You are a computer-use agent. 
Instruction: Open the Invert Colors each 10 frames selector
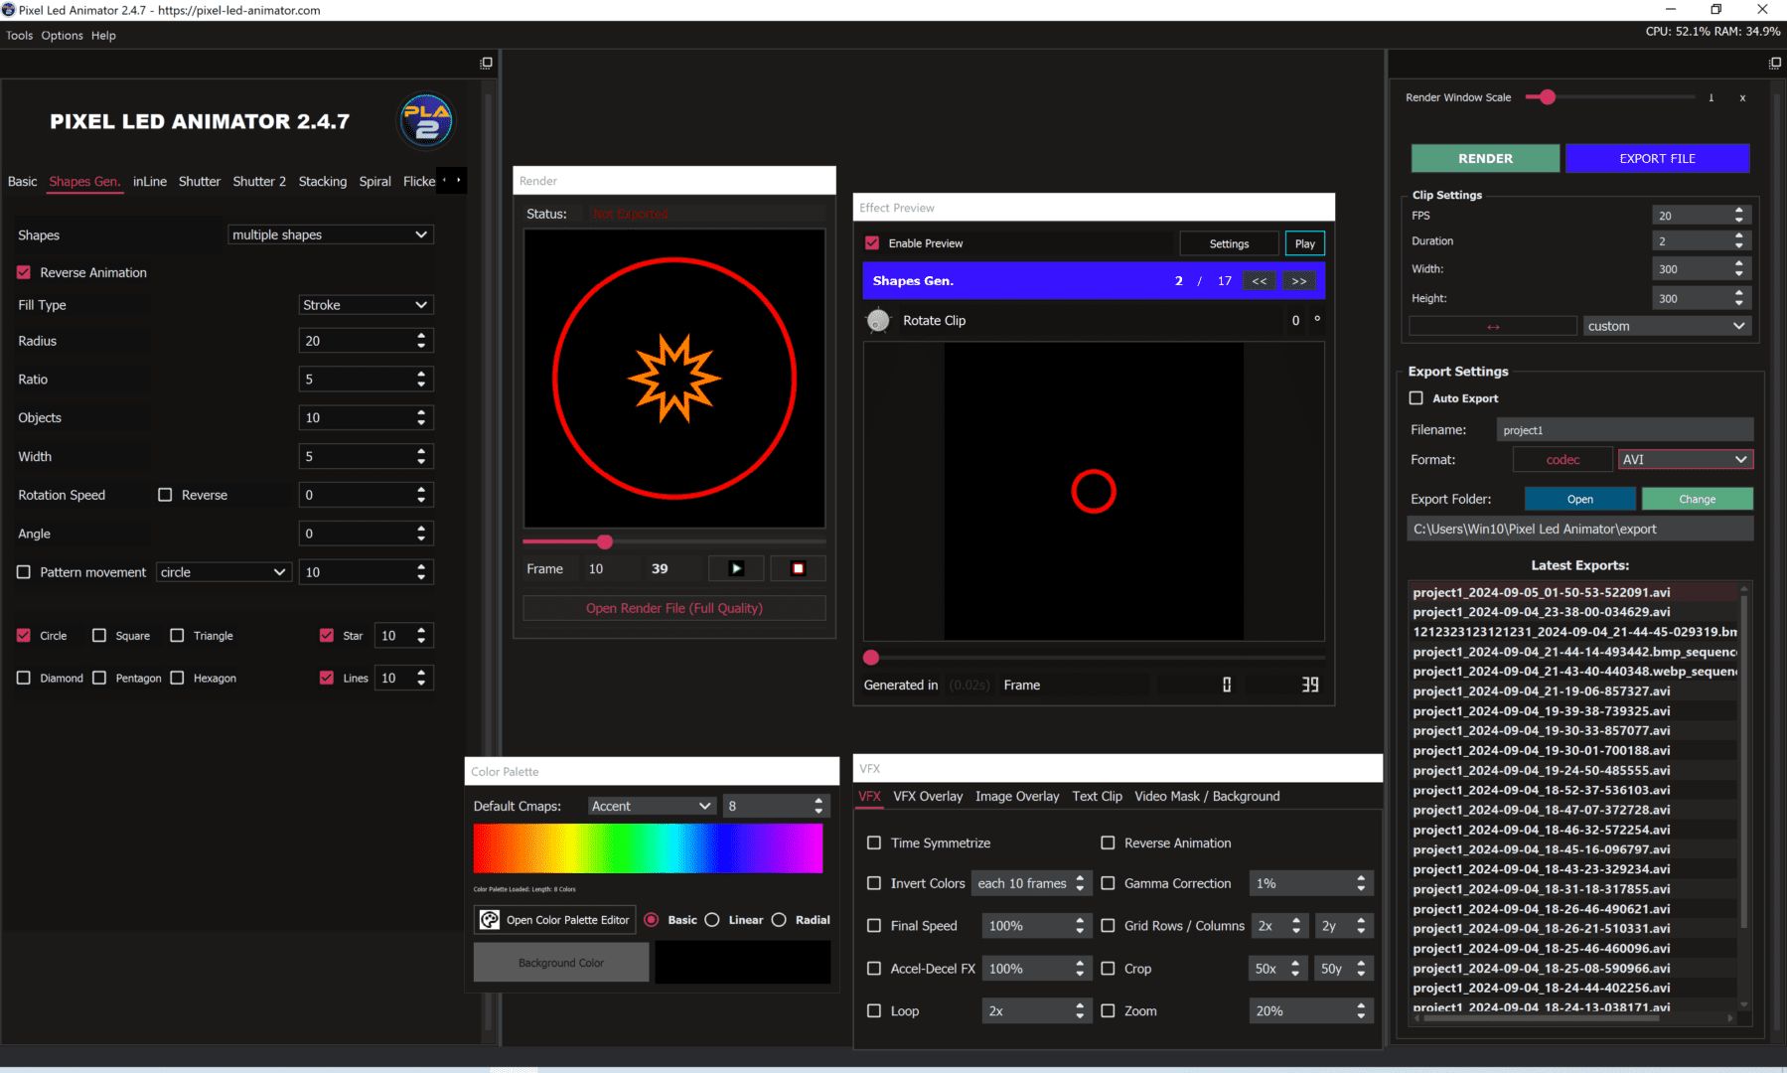[1031, 883]
